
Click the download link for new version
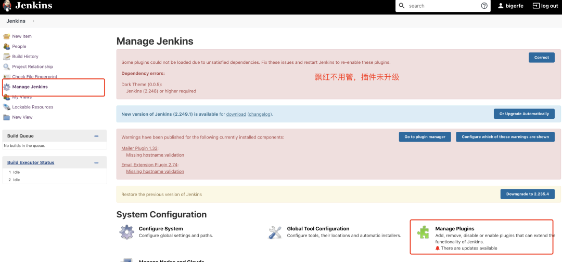236,114
